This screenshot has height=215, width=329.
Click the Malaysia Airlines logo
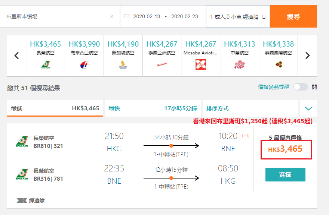click(84, 64)
